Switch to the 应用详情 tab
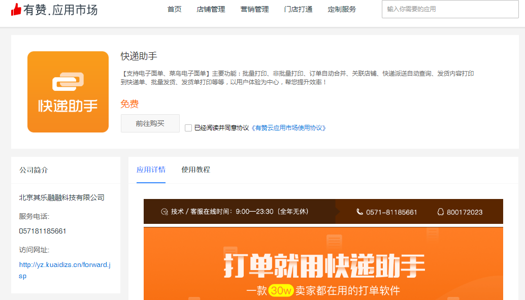This screenshot has height=300, width=525. (151, 170)
